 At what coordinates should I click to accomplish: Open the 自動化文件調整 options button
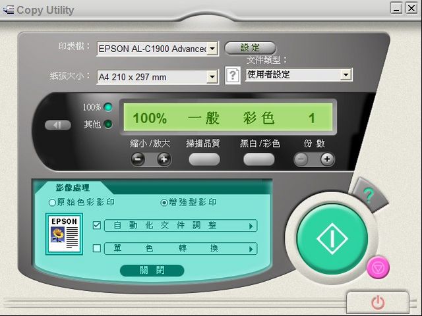coord(181,225)
